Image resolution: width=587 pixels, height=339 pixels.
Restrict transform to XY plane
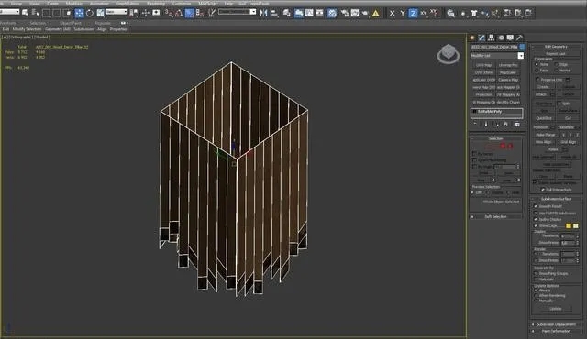[424, 14]
